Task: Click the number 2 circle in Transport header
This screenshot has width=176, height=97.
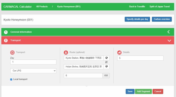Action: pyautogui.click(x=6, y=40)
